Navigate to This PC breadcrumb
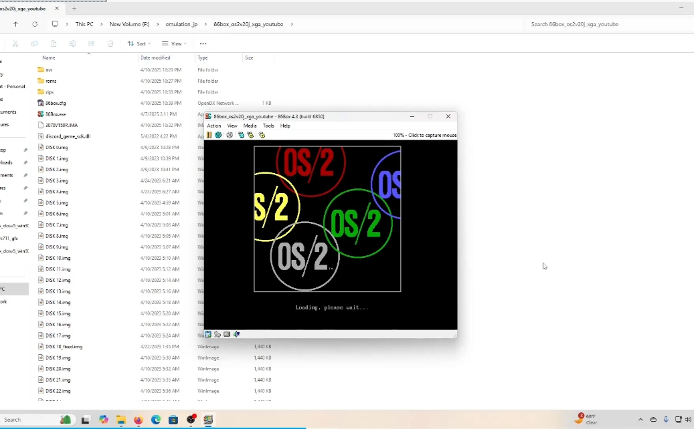Viewport: 694px width, 433px height. 84,24
